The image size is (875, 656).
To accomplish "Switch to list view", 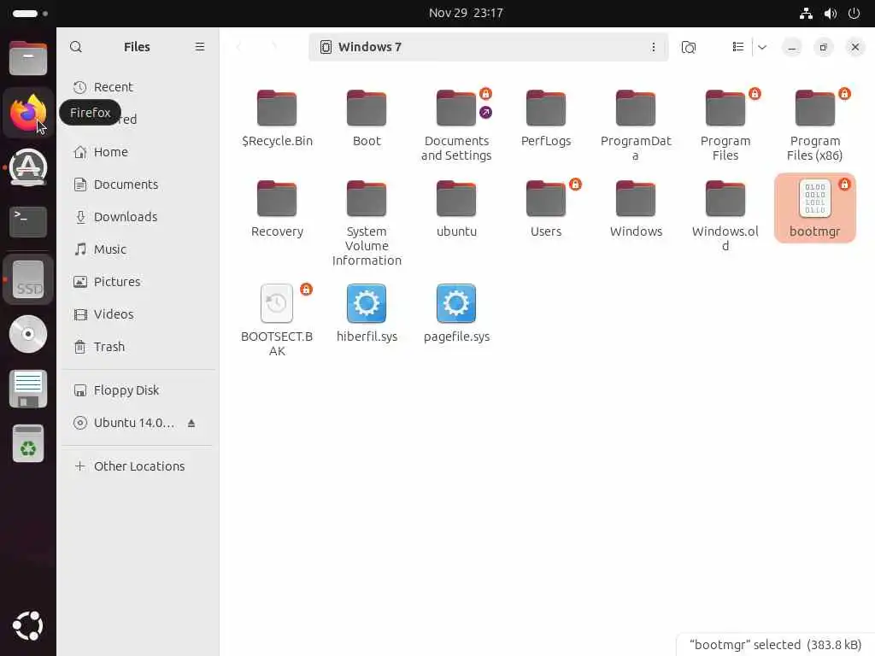I will click(x=737, y=47).
